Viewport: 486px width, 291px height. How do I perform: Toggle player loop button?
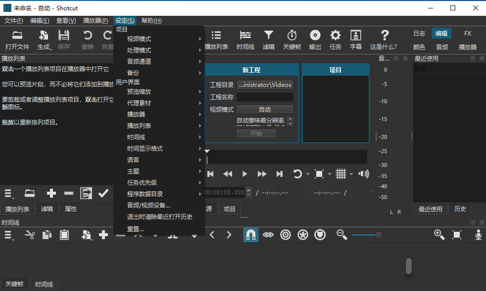(x=297, y=174)
